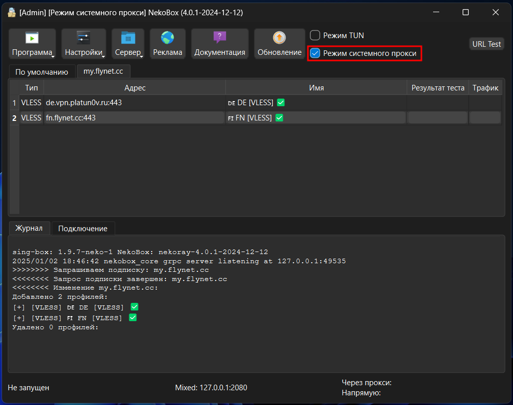Click the green checkmark in the DE row
The width and height of the screenshot is (513, 405).
click(x=281, y=103)
